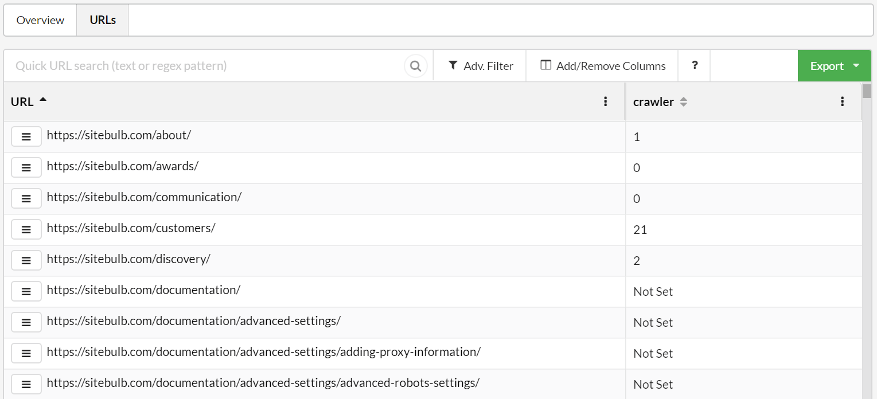Select the URLs tab
The image size is (877, 399).
tap(103, 20)
